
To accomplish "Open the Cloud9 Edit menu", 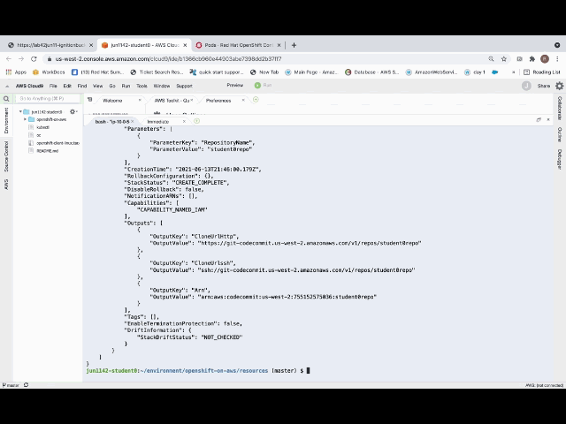I will pos(67,86).
